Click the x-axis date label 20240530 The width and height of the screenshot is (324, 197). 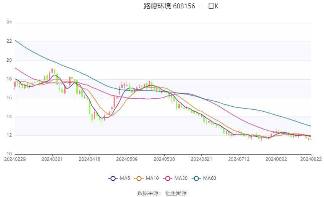[x=164, y=159]
